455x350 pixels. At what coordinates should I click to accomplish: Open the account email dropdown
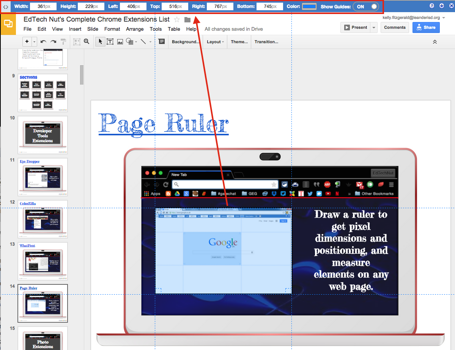[414, 18]
